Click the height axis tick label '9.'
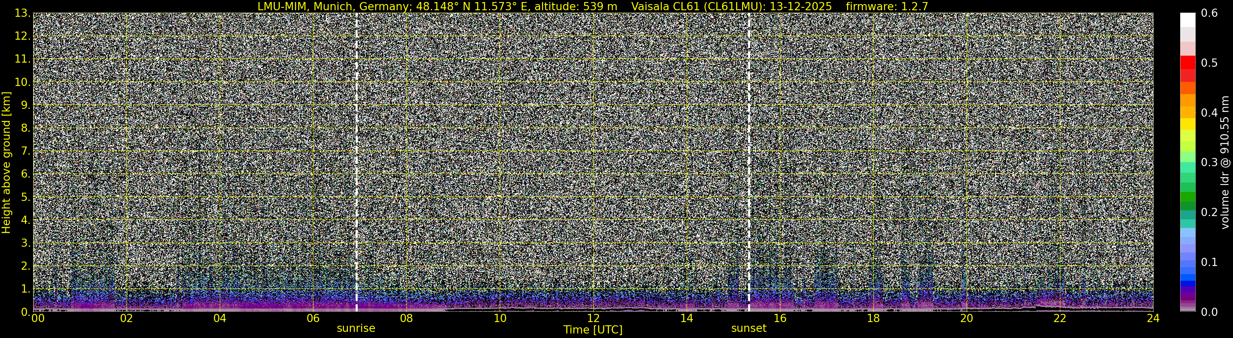This screenshot has width=1233, height=338. [x=25, y=105]
